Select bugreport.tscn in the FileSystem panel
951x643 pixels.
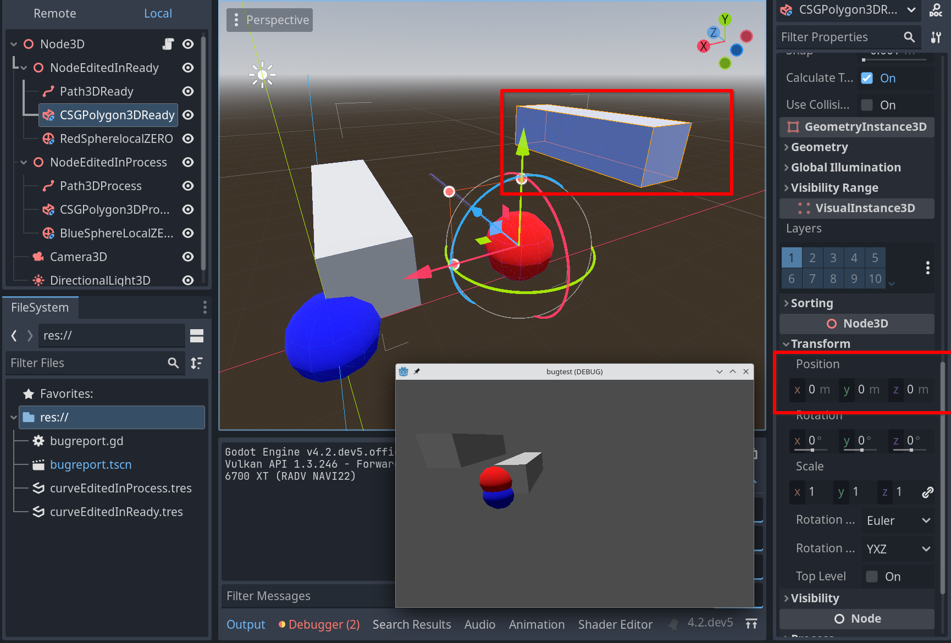coord(91,464)
